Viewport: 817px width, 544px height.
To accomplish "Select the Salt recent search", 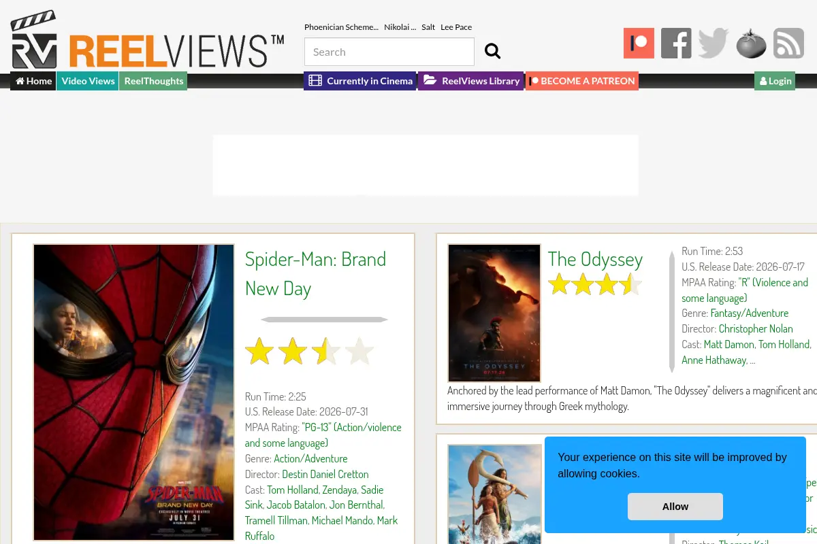I will (428, 27).
